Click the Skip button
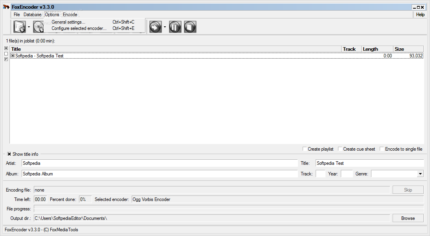 [x=408, y=190]
